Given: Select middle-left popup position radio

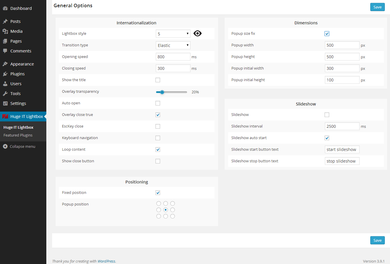Looking at the screenshot, I should point(159,210).
